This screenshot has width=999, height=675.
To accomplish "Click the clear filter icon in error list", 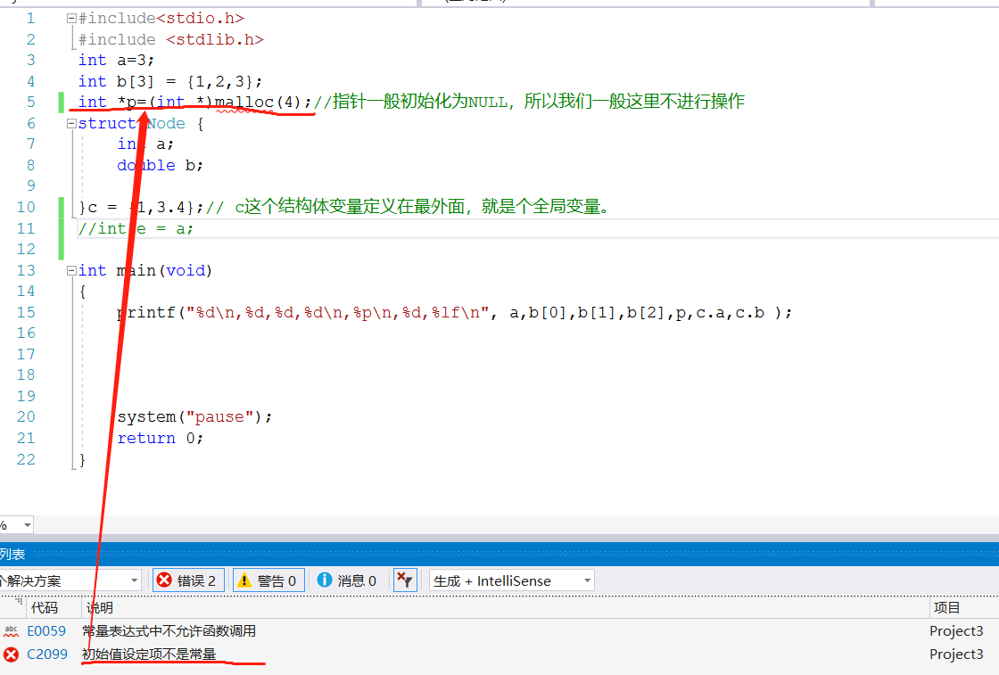I will pos(405,580).
